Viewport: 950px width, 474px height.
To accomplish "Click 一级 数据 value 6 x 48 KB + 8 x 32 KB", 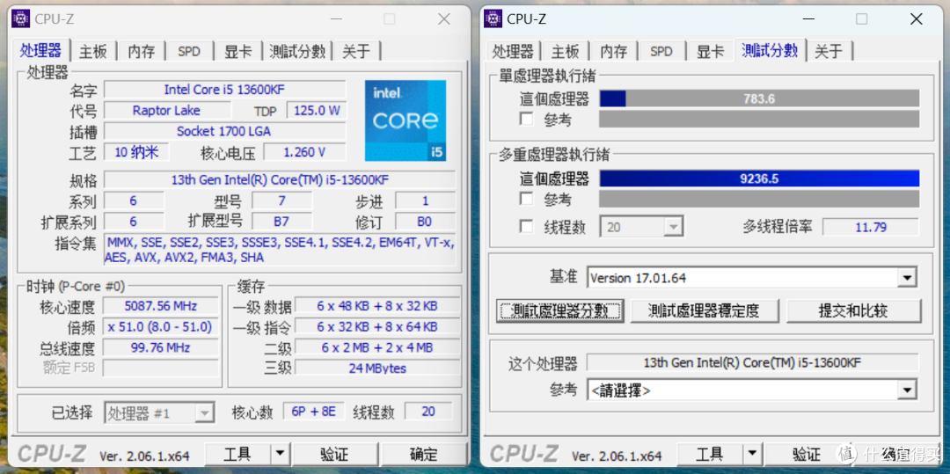I will tap(377, 306).
